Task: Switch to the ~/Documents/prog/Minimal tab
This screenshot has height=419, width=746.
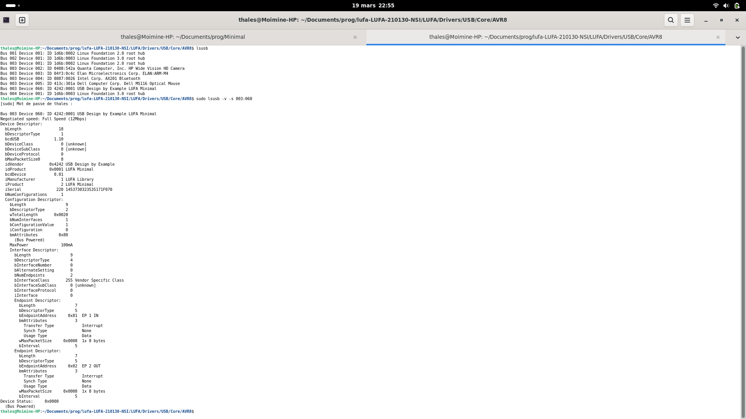Action: [183, 37]
